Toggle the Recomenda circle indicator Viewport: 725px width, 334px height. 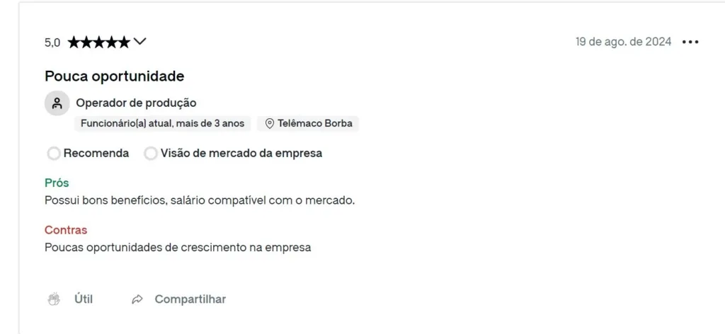pos(54,154)
